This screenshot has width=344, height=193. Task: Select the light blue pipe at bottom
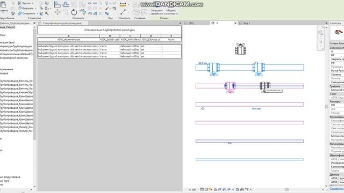(249, 160)
